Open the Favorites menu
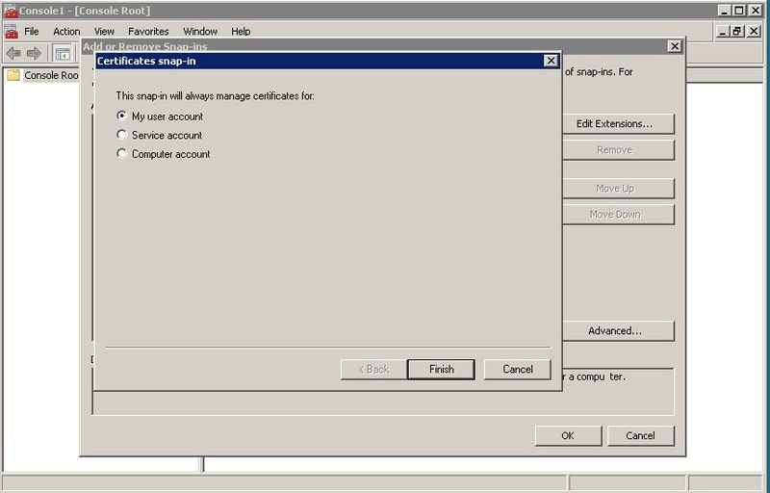Viewport: 770px width, 493px height. coord(148,31)
